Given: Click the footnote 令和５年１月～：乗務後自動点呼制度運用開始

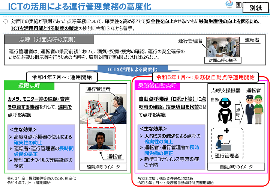Looking at the screenshot, I should (175, 183).
